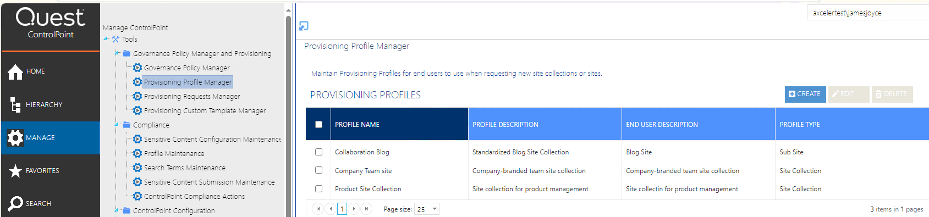Screen dimensions: 929x217
Task: Open Provisioning Profile Manager tree item
Action: click(x=188, y=82)
